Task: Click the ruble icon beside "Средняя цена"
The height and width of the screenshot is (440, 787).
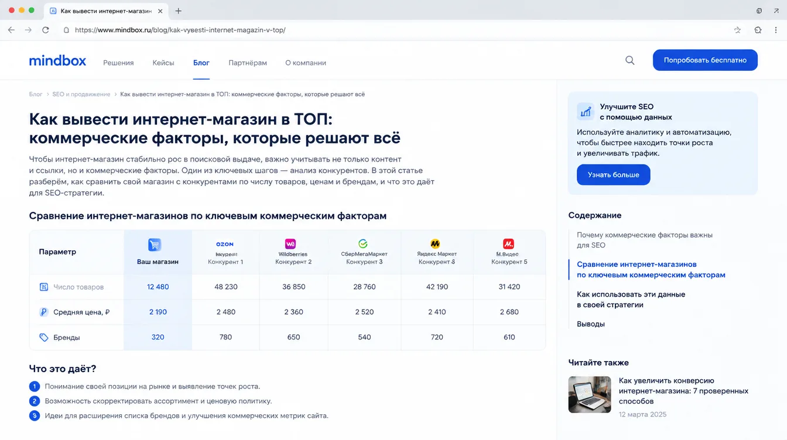Action: 43,312
